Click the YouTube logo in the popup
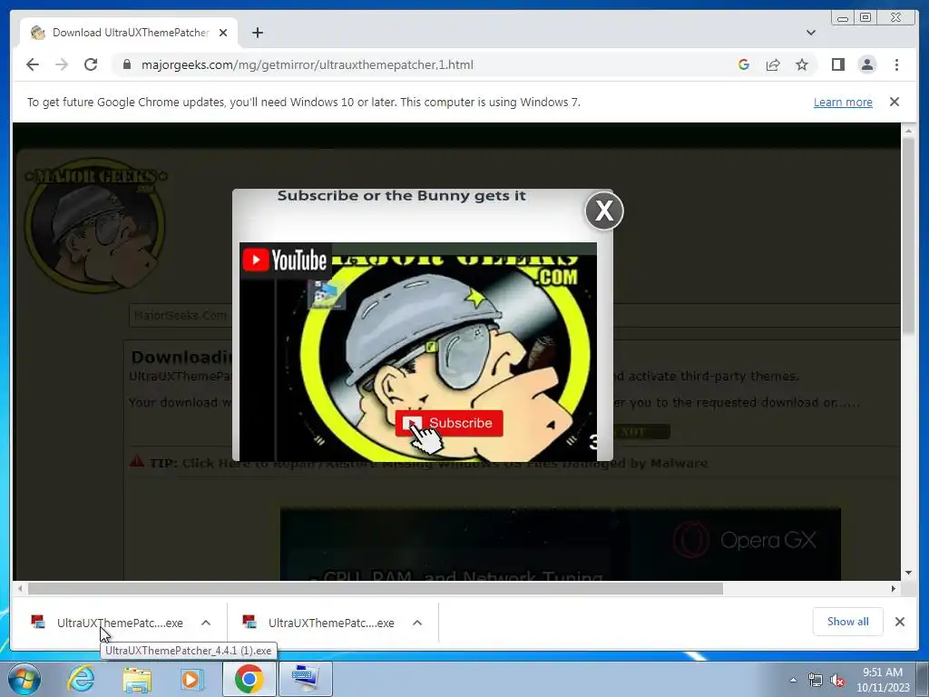The image size is (929, 697). [285, 260]
